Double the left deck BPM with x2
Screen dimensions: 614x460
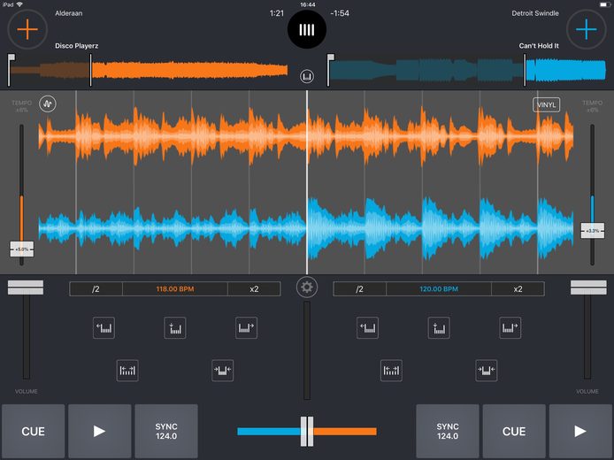[x=254, y=289]
